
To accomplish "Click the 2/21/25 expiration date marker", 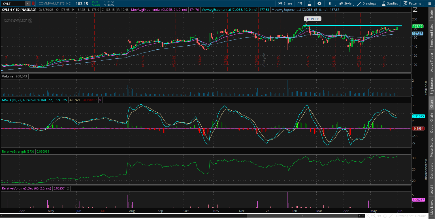I will click(308, 61).
